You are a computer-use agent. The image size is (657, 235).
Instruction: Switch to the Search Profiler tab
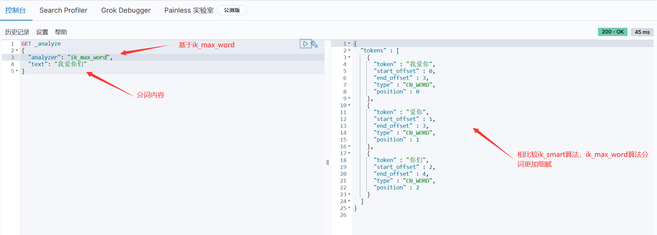point(63,10)
